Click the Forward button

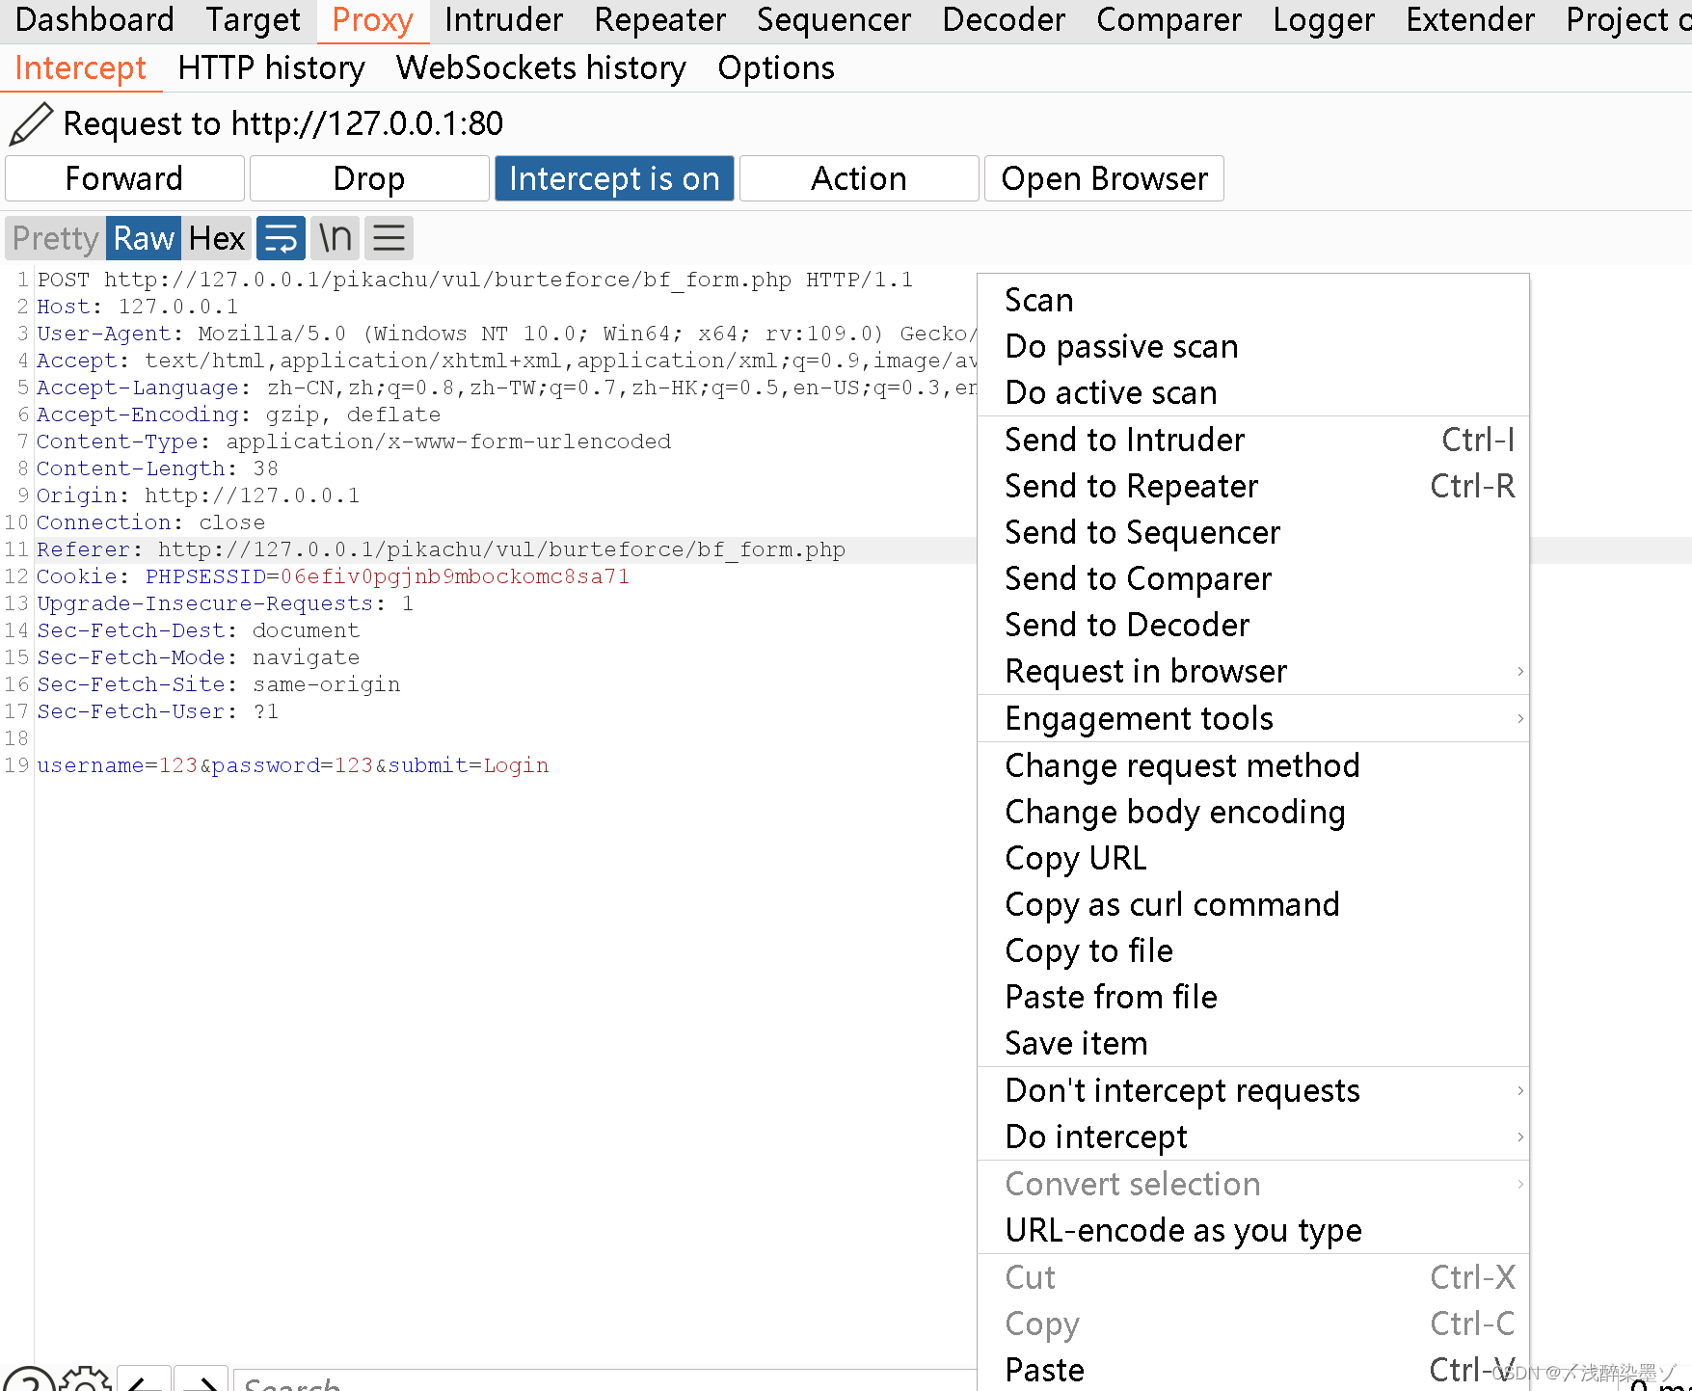124,178
